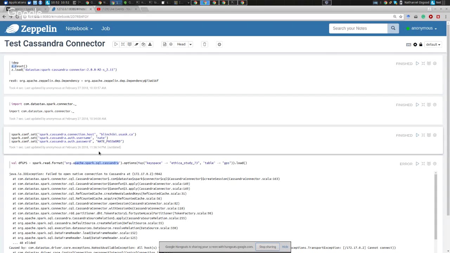
Task: Open settings gear of %dep paragraph
Action: (435, 64)
